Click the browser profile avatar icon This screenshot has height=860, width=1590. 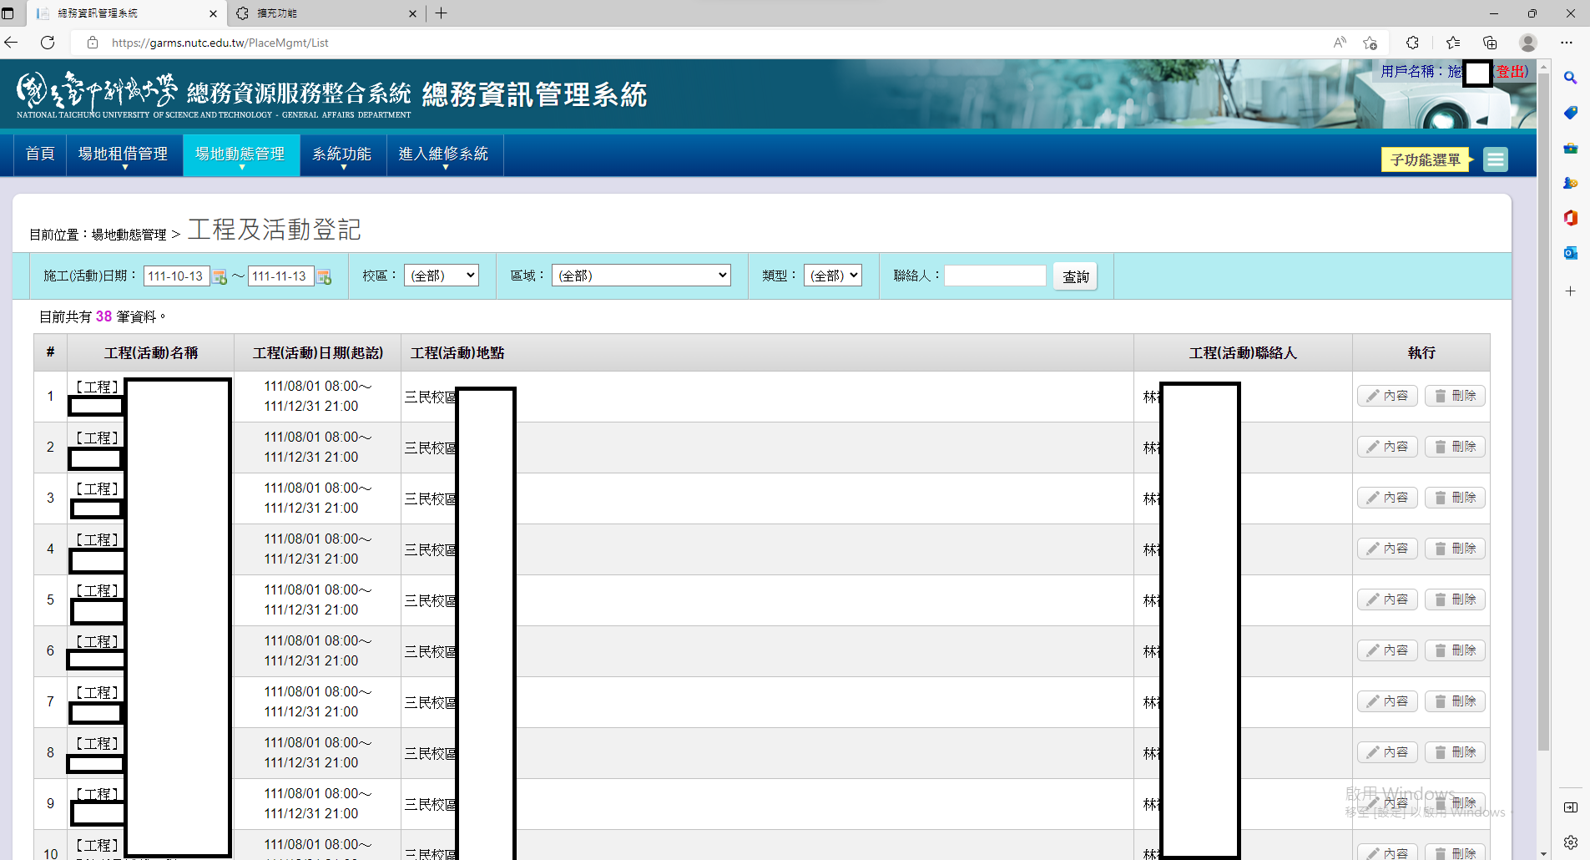[x=1528, y=43]
